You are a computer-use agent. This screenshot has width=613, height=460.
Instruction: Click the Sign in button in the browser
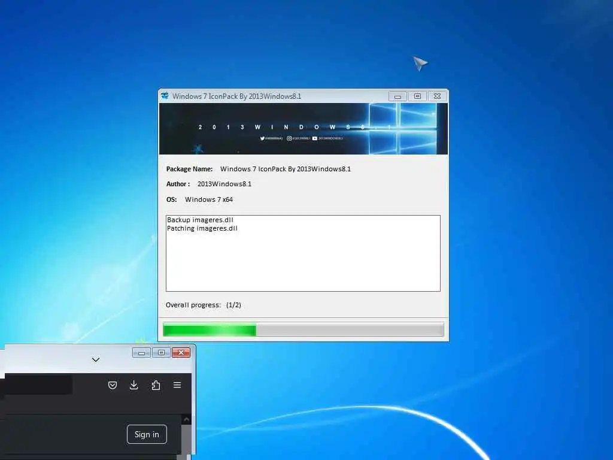click(147, 434)
